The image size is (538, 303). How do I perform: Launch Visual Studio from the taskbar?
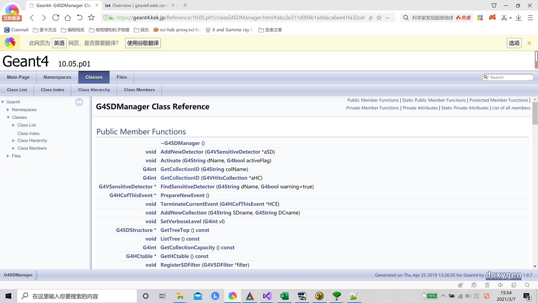click(267, 296)
